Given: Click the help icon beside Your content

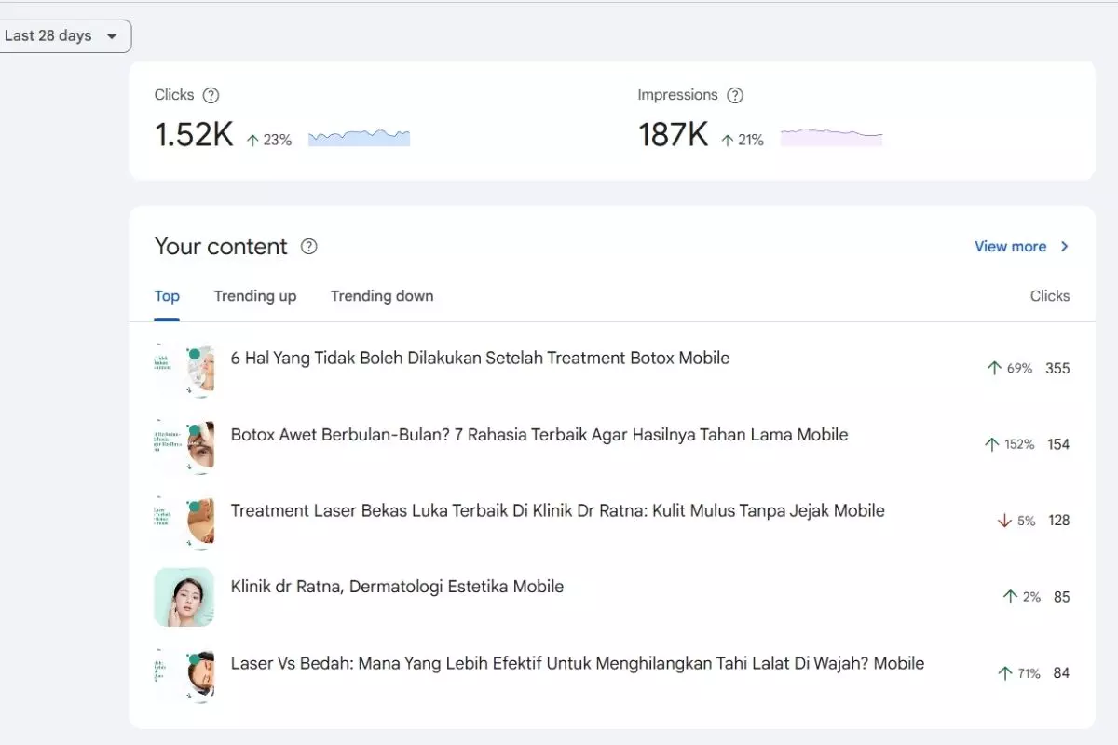Looking at the screenshot, I should point(309,247).
